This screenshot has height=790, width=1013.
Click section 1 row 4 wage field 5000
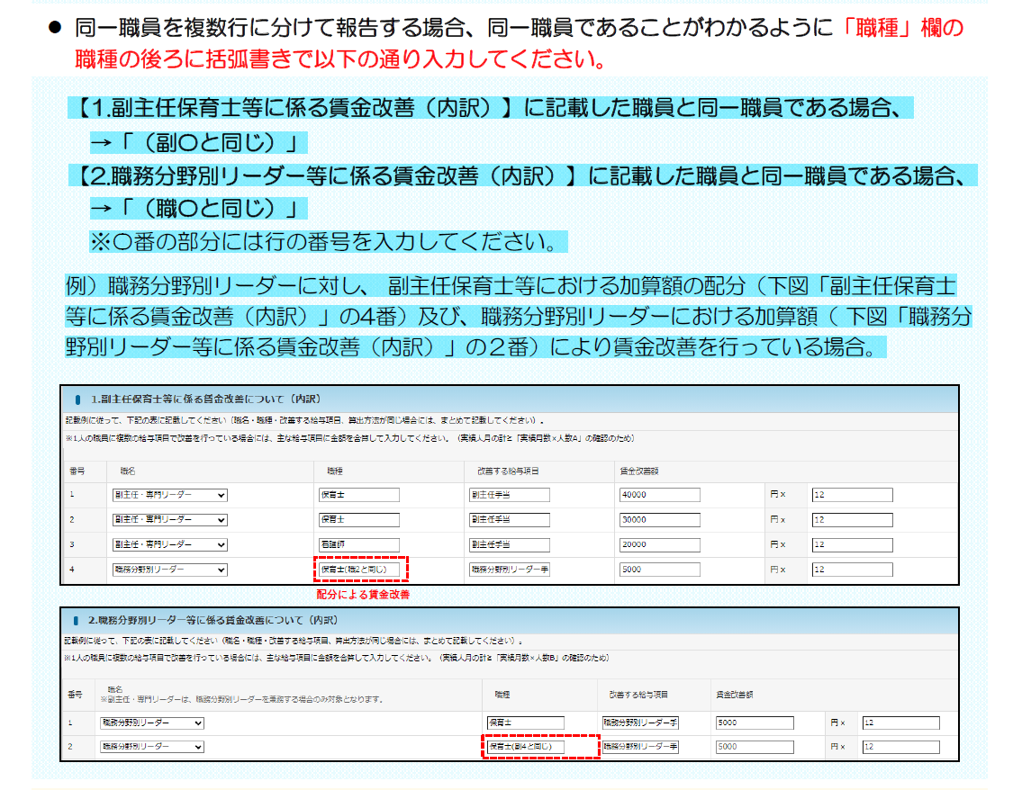(x=659, y=570)
